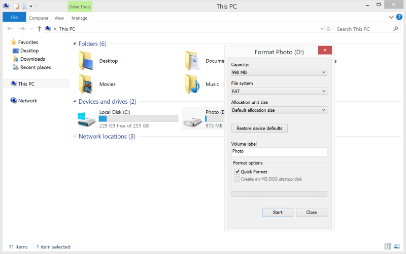Select the Documents folder icon

[x=192, y=61]
